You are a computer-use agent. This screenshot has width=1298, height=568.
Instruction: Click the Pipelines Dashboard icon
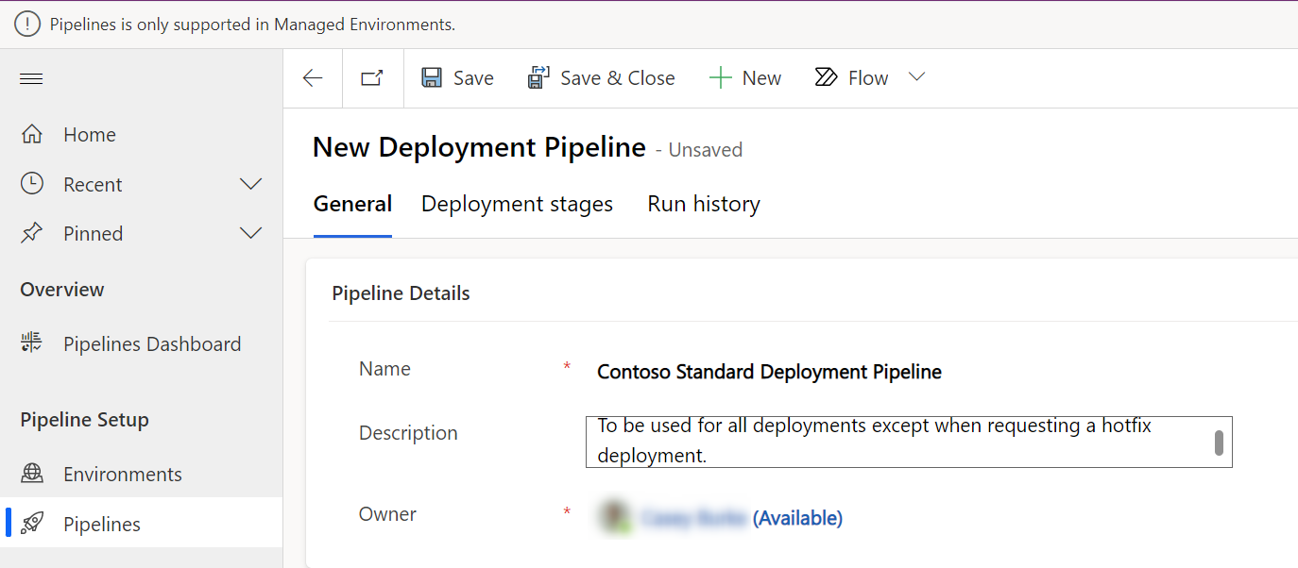pyautogui.click(x=31, y=343)
